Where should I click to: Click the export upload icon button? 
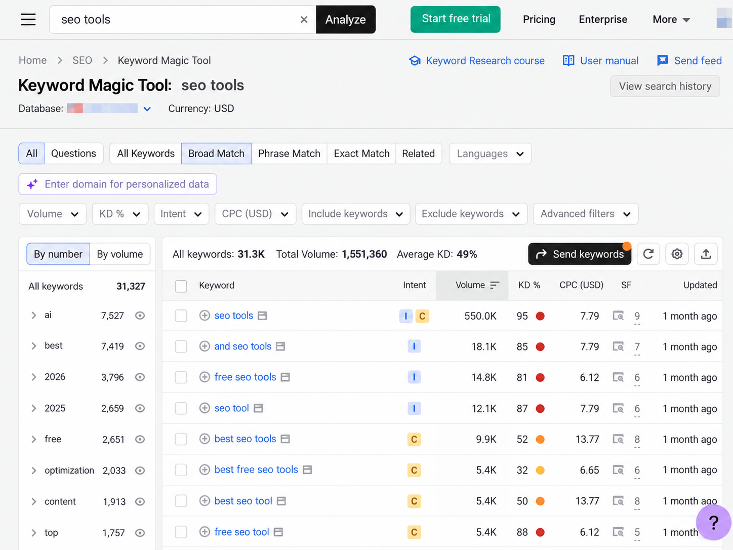pyautogui.click(x=706, y=254)
